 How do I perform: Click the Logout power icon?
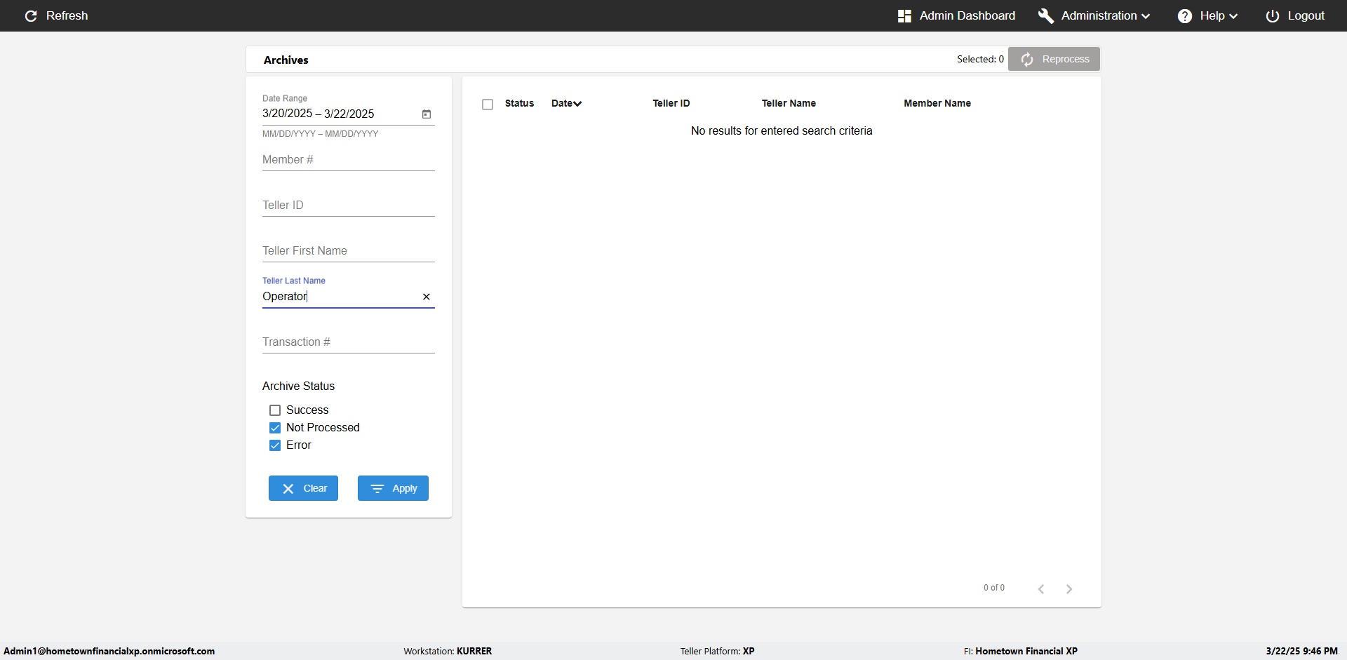(x=1272, y=15)
